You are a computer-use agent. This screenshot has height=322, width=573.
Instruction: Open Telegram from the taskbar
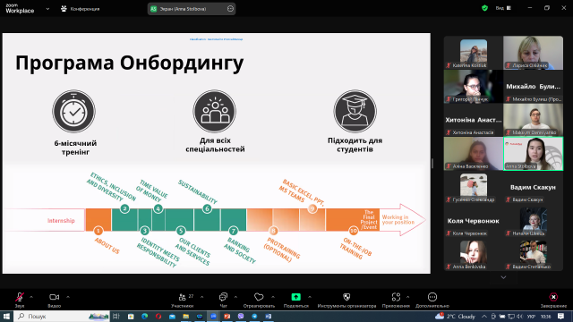click(254, 316)
